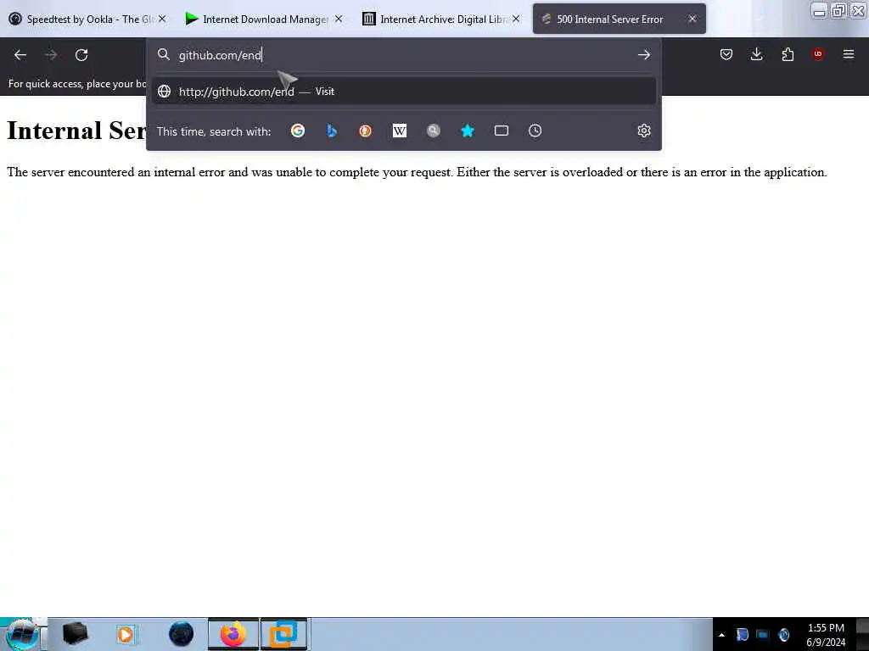
Task: Reload the current page
Action: pos(81,55)
